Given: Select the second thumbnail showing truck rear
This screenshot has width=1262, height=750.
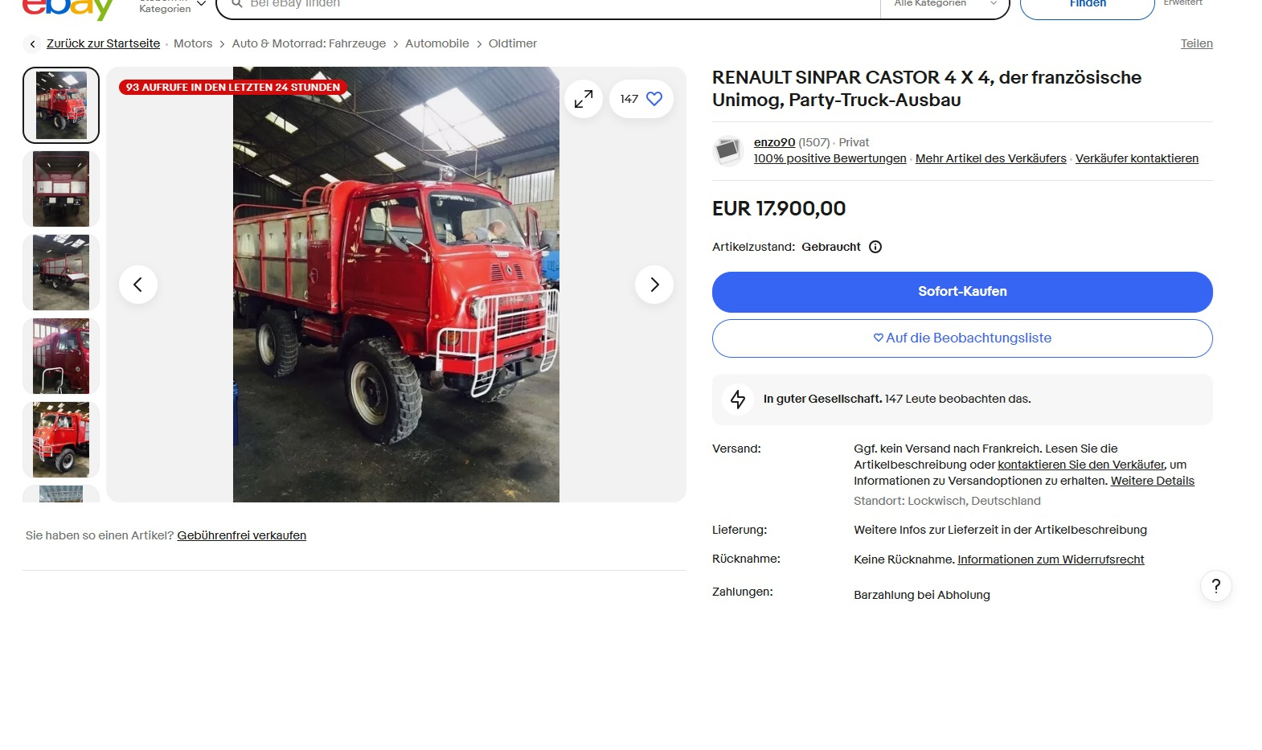Looking at the screenshot, I should pos(61,189).
